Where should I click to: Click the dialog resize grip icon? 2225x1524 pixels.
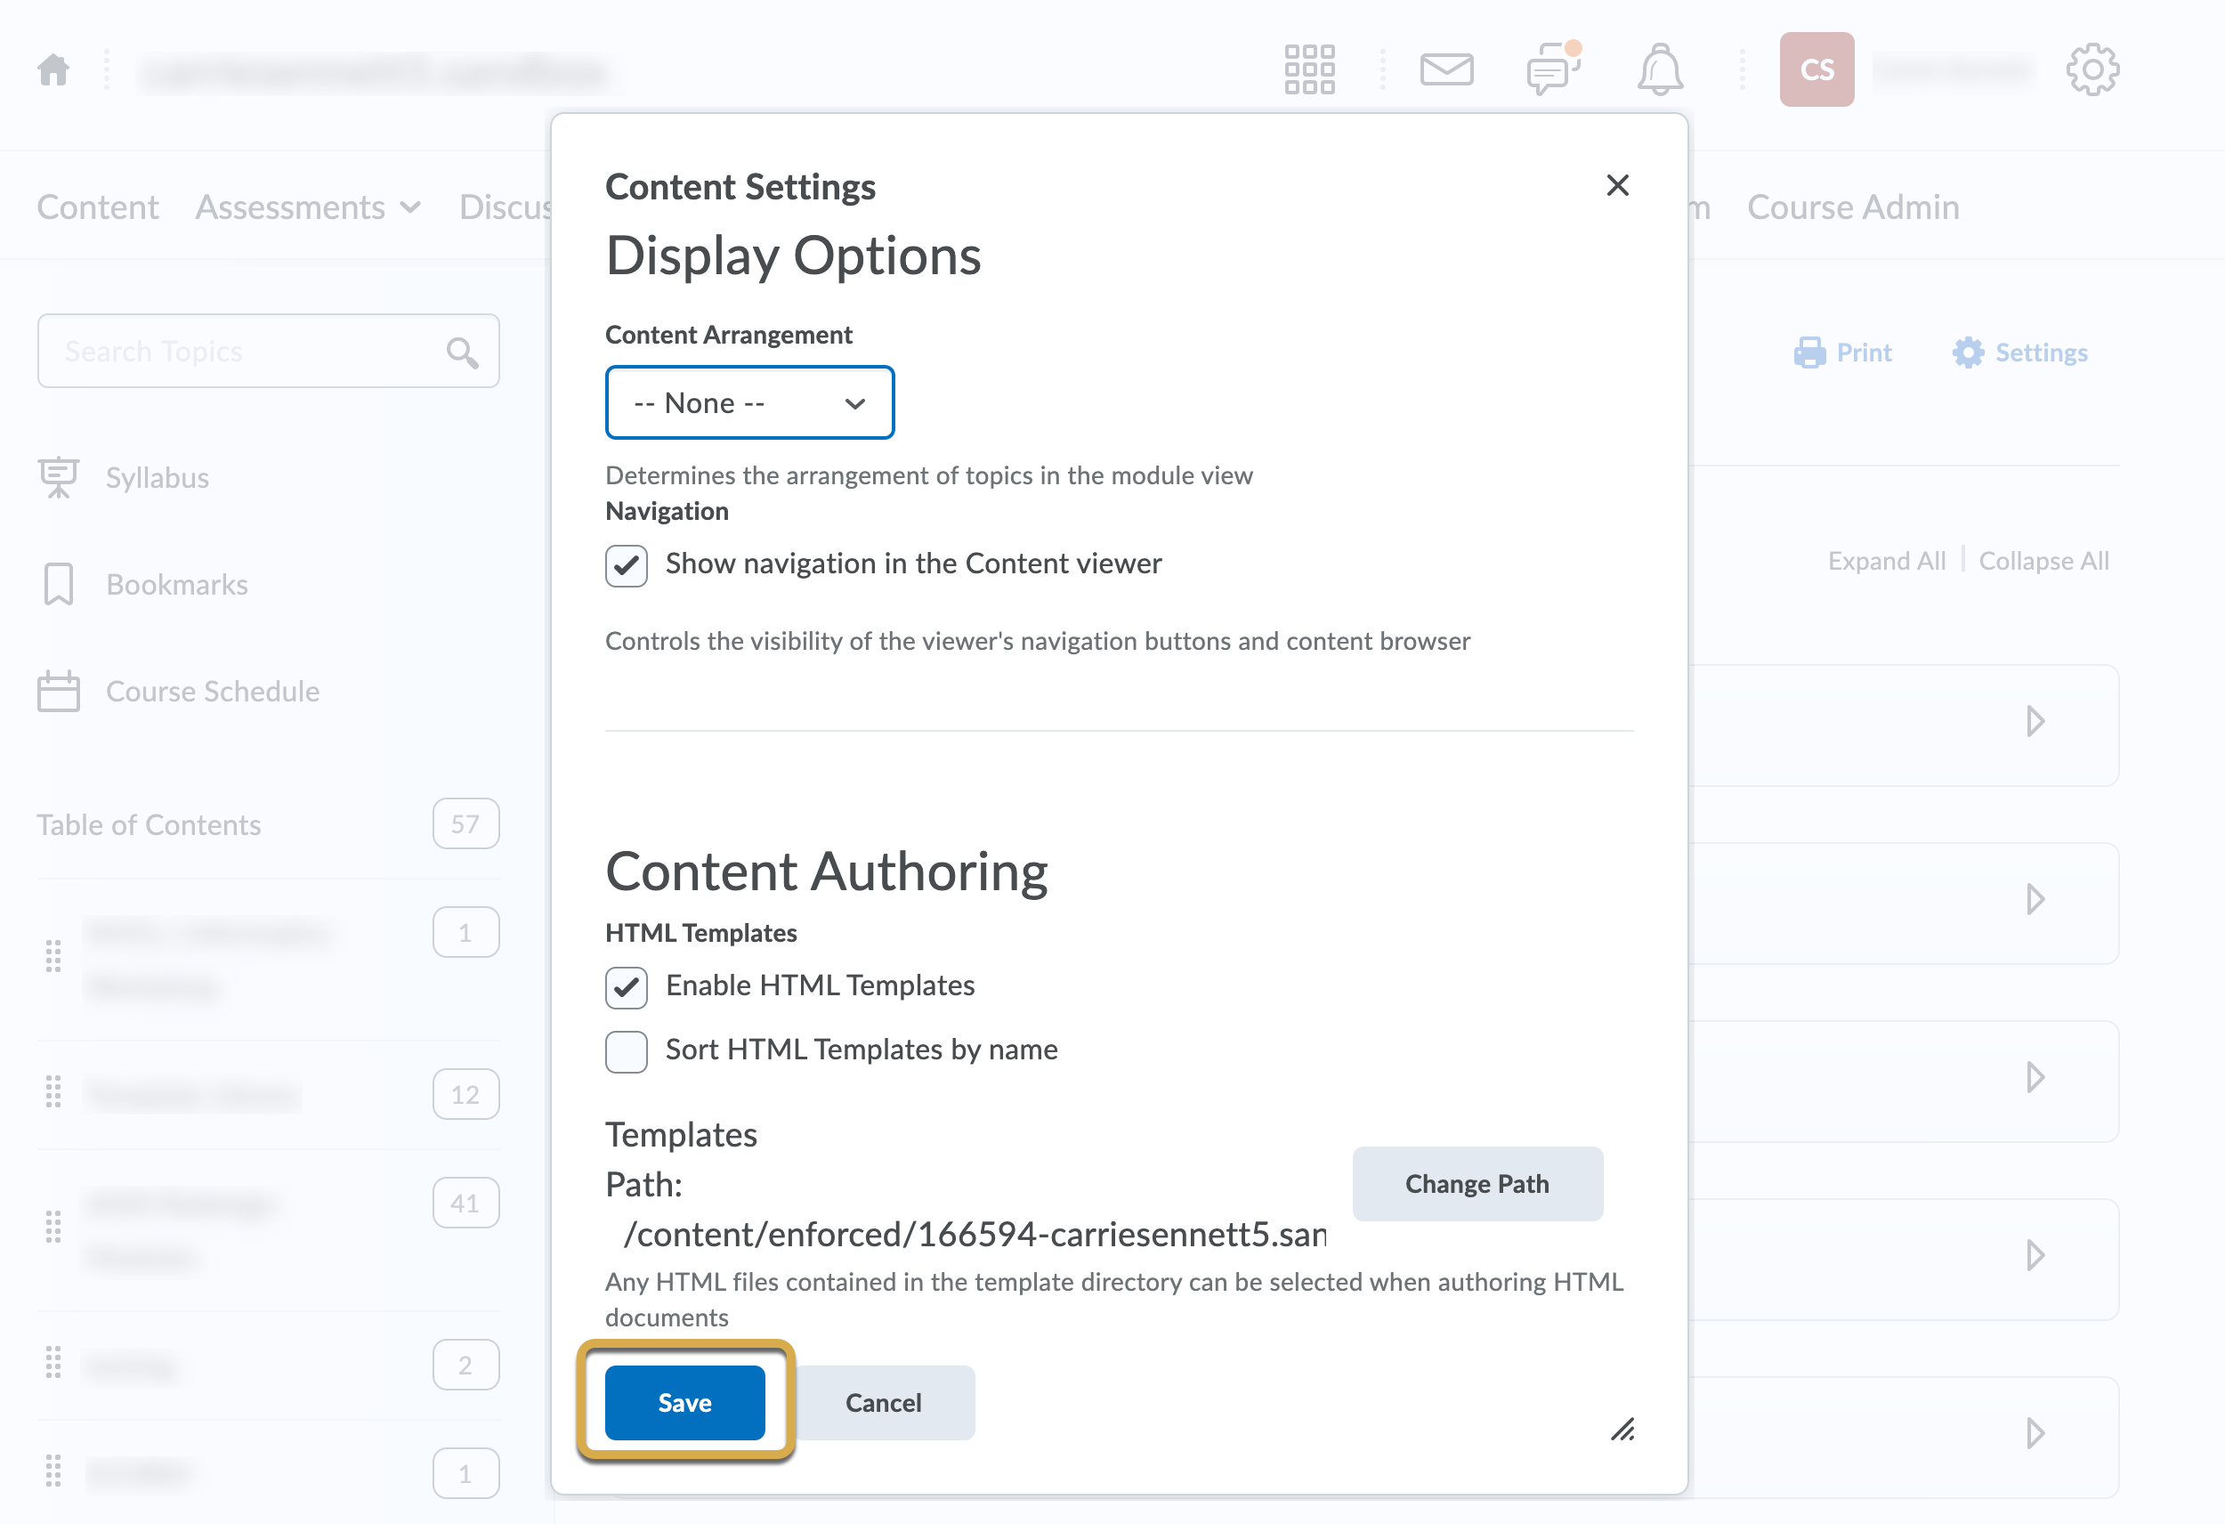point(1622,1429)
